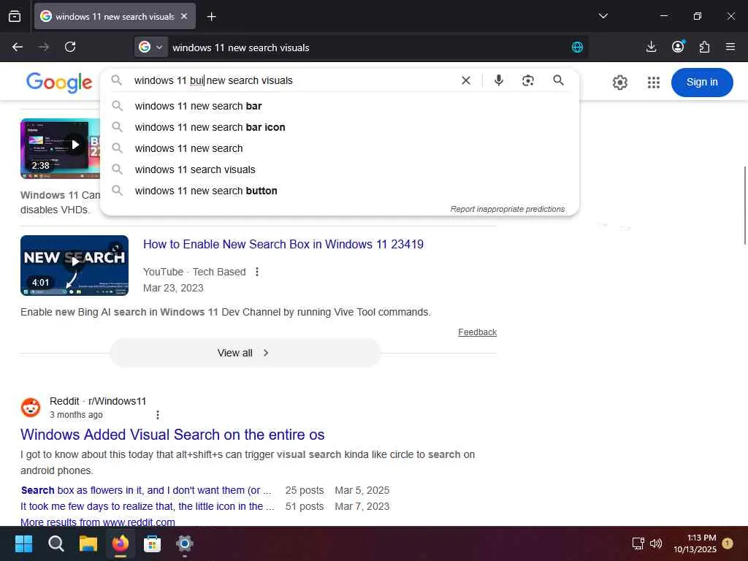Click 'View all' videos button
Viewport: 748px width, 561px height.
click(x=245, y=353)
